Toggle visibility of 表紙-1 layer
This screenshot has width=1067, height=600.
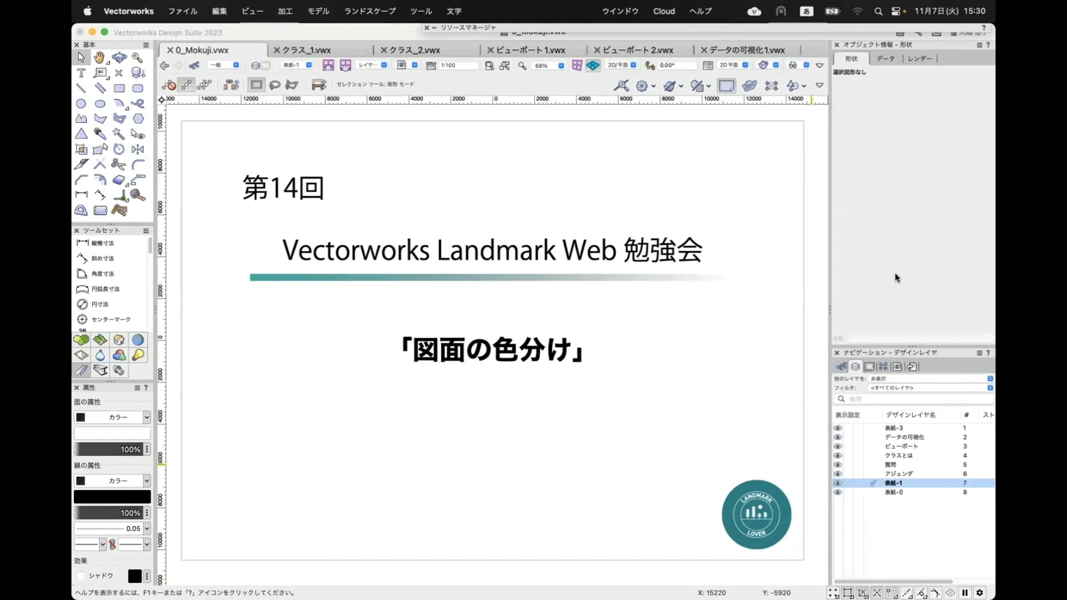(837, 483)
